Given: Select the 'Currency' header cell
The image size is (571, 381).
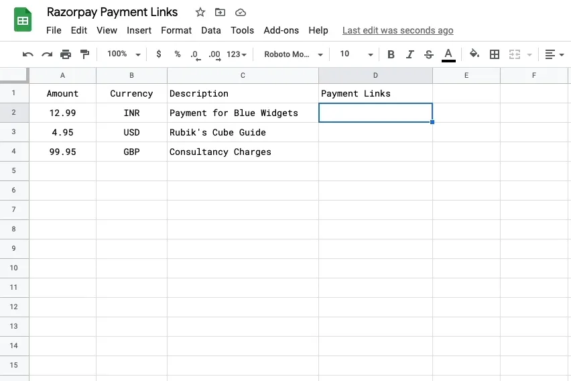Looking at the screenshot, I should (x=131, y=93).
